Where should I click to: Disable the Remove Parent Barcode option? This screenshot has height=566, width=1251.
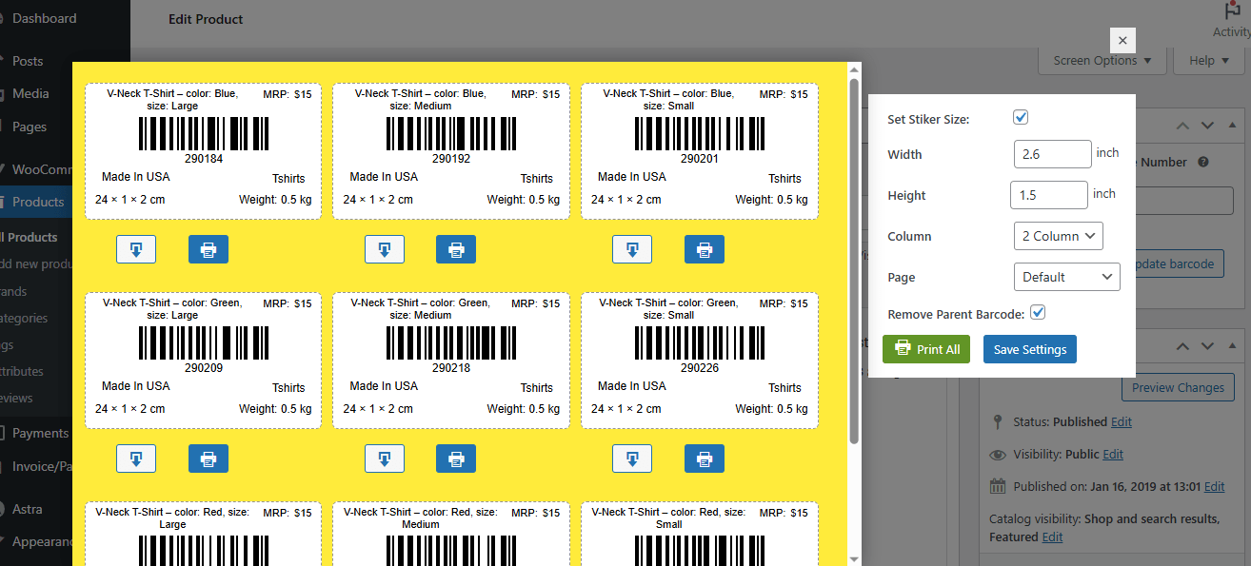1037,311
